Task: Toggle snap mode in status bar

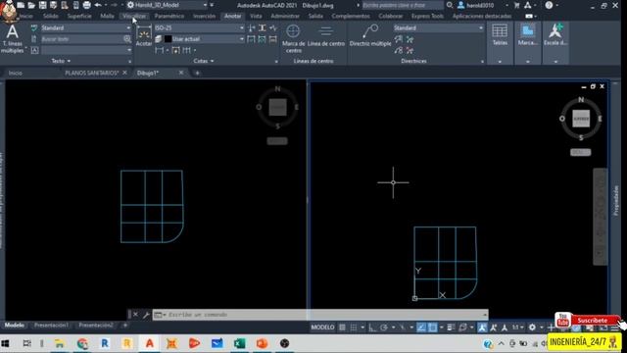Action: [354, 328]
